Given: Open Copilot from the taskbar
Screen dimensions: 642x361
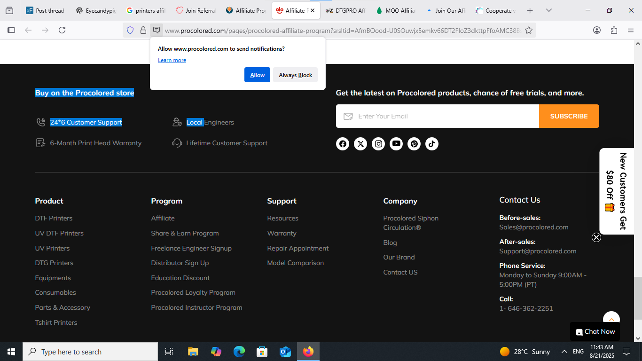Looking at the screenshot, I should click(x=216, y=352).
